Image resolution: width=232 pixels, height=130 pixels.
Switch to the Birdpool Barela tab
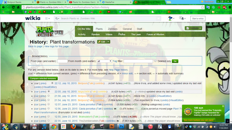[x=18, y=2]
